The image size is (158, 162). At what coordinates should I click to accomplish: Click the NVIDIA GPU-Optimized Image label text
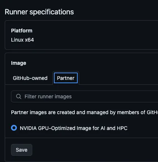pyautogui.click(x=74, y=128)
